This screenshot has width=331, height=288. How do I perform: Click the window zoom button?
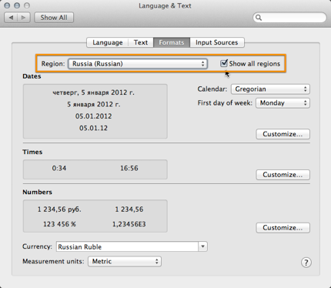(x=27, y=5)
